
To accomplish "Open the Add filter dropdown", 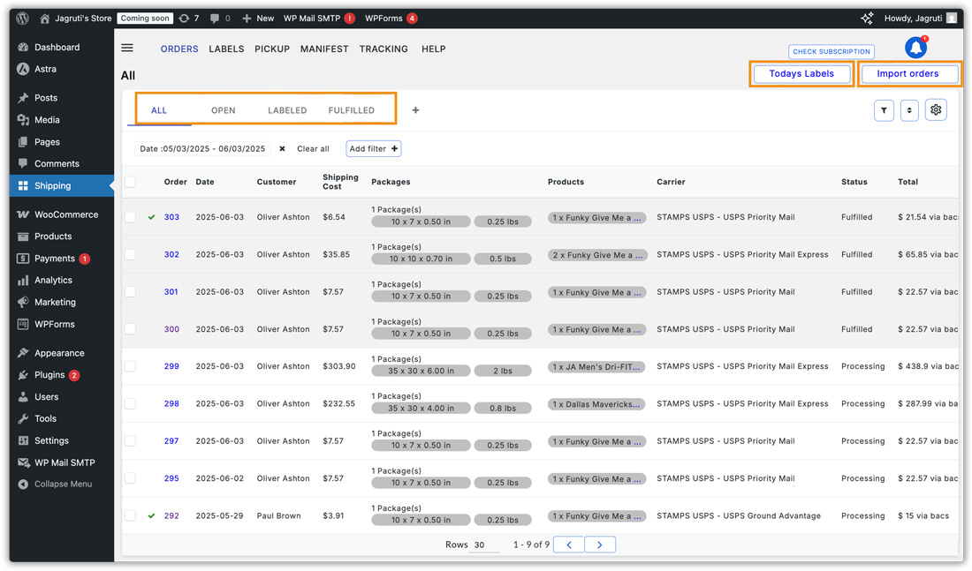I will (x=373, y=148).
